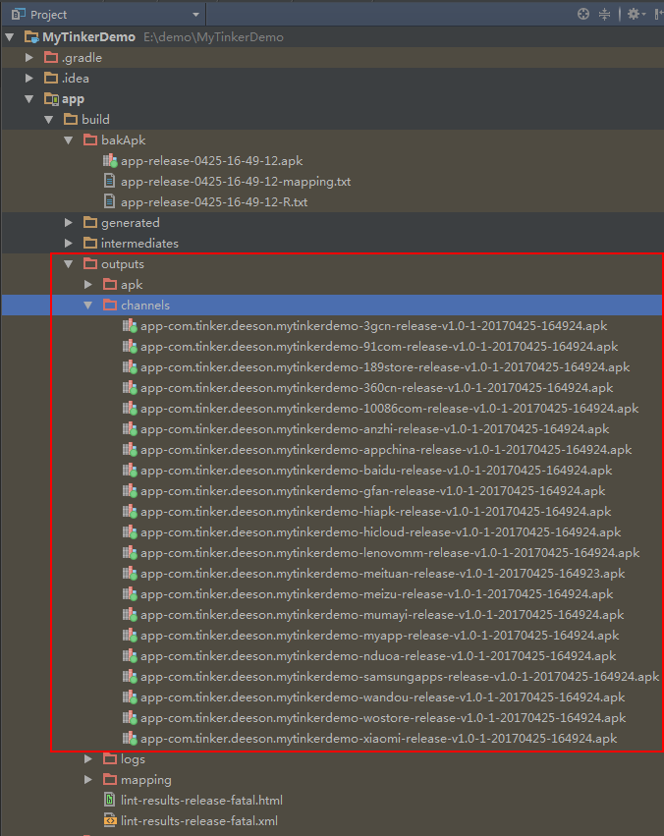The image size is (664, 836).
Task: Click the meituan release apk icon
Action: pos(130,574)
